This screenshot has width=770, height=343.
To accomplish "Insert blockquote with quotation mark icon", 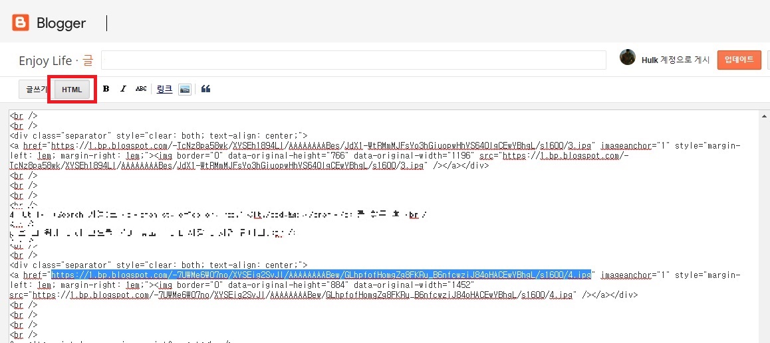I will [205, 89].
